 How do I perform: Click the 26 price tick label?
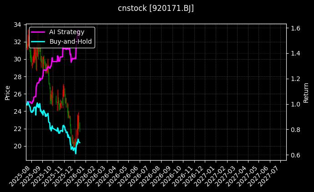point(18,94)
